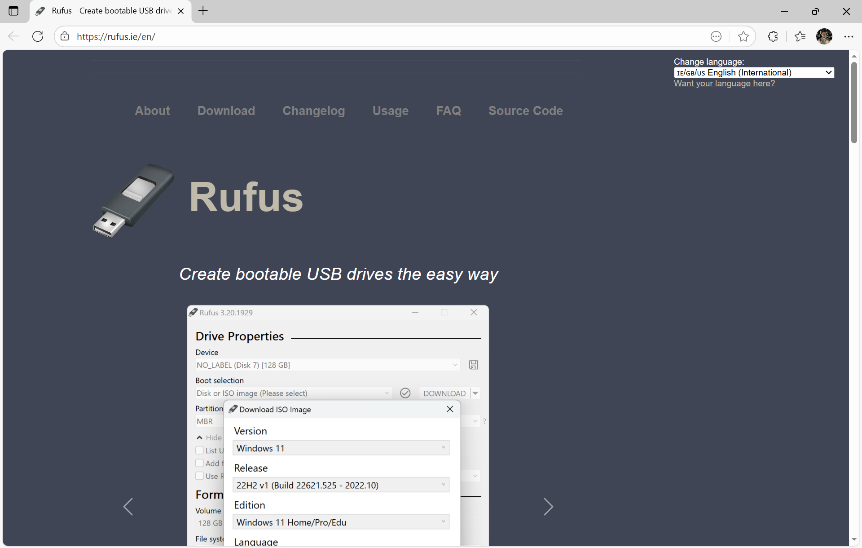Switch to the FAQ section
The image size is (862, 548).
click(x=448, y=110)
